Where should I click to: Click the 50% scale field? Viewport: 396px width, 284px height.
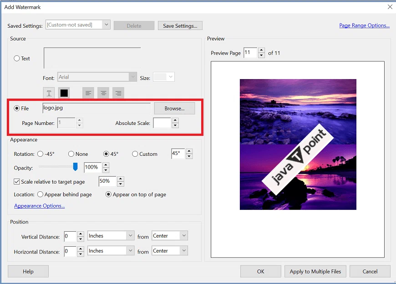[x=107, y=181]
